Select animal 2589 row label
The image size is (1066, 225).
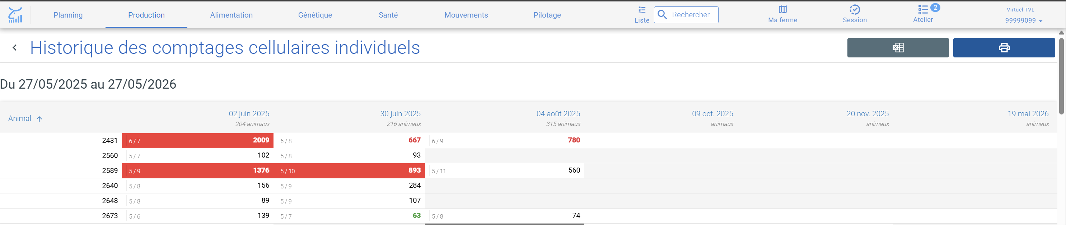point(110,170)
